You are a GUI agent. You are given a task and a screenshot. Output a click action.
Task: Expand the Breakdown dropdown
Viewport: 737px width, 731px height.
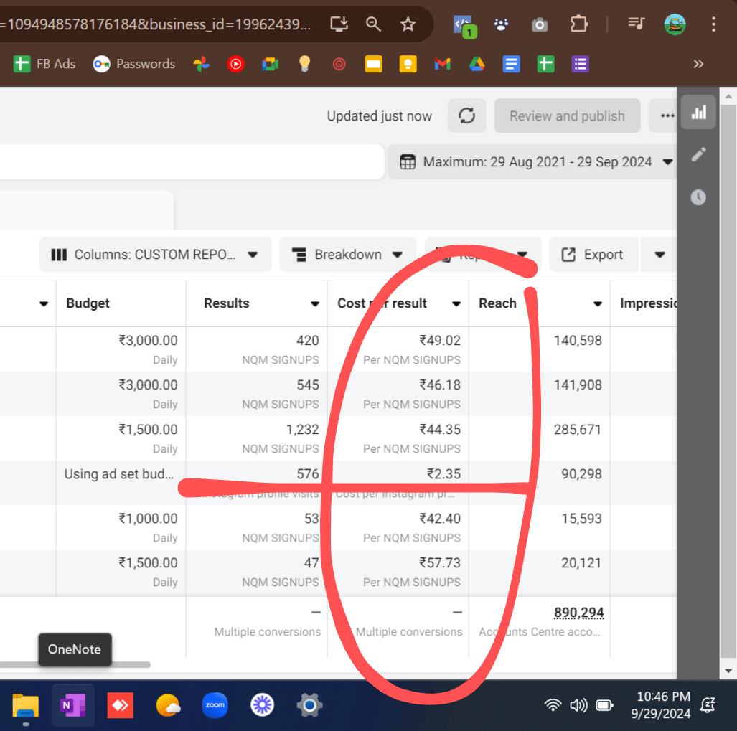[x=347, y=255]
